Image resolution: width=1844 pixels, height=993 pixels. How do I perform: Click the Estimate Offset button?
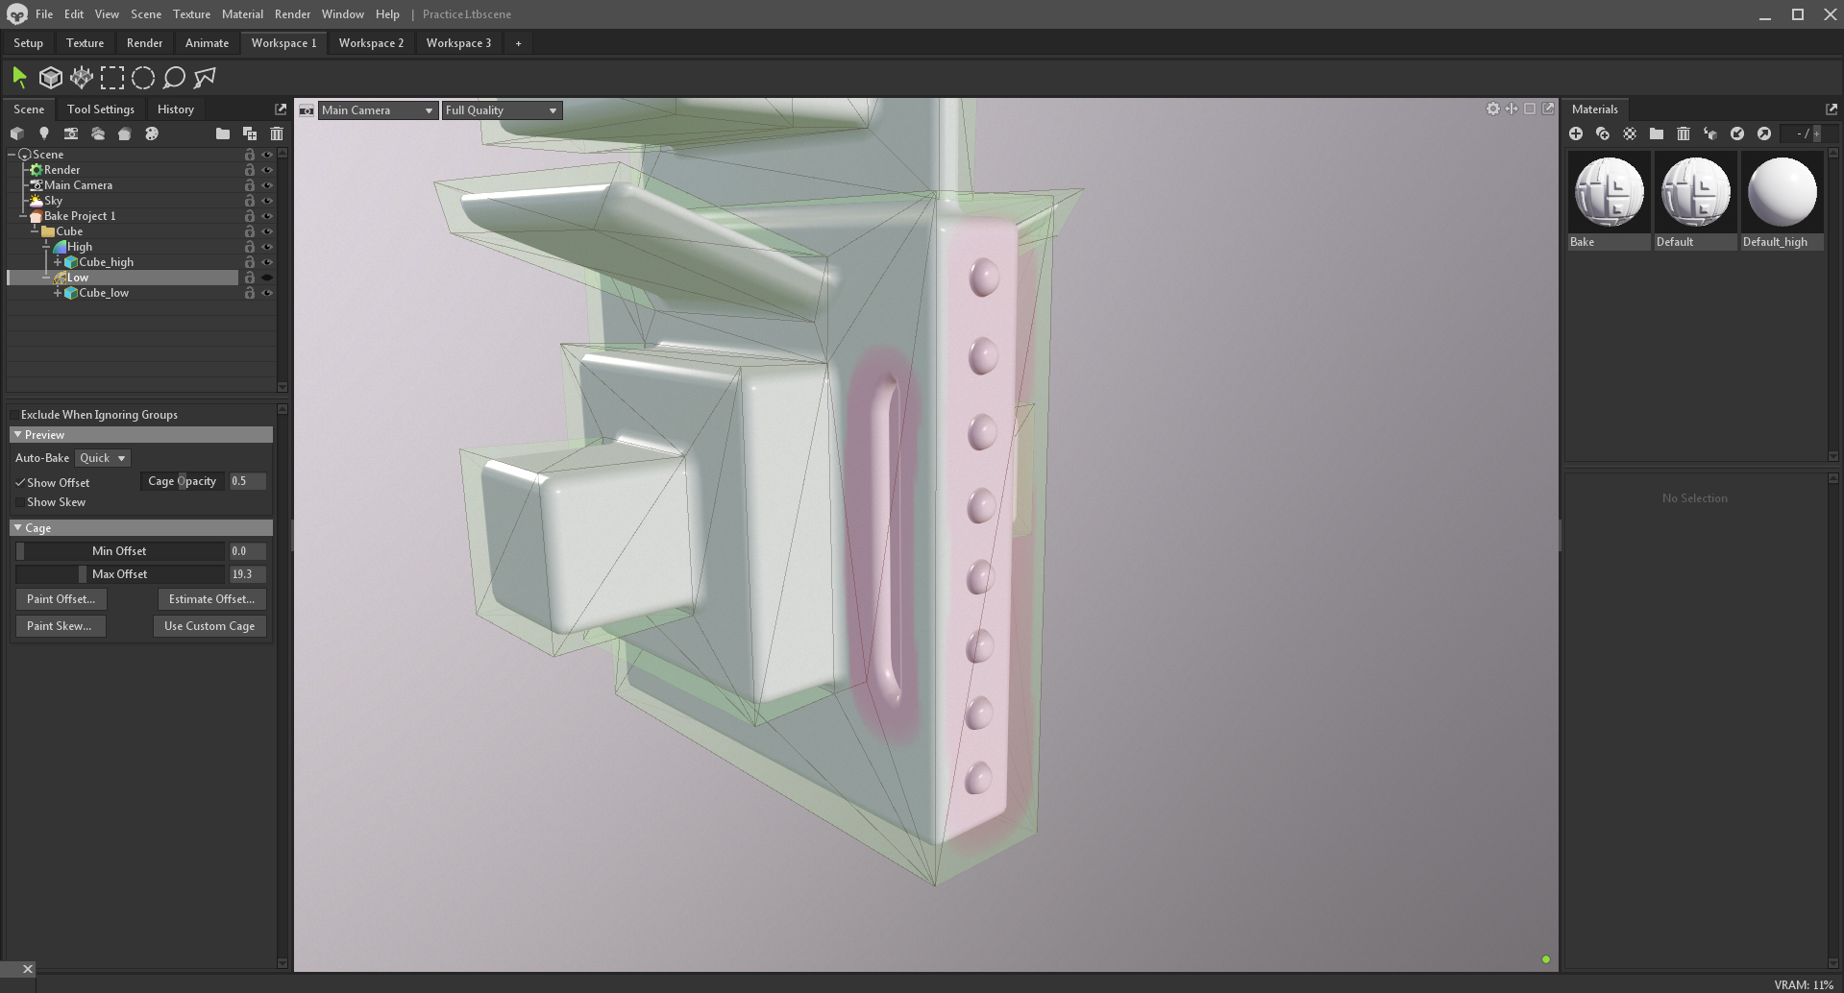[x=211, y=599]
